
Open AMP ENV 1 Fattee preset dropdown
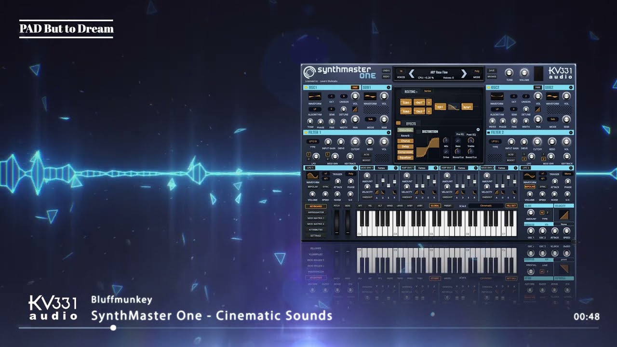click(x=421, y=168)
